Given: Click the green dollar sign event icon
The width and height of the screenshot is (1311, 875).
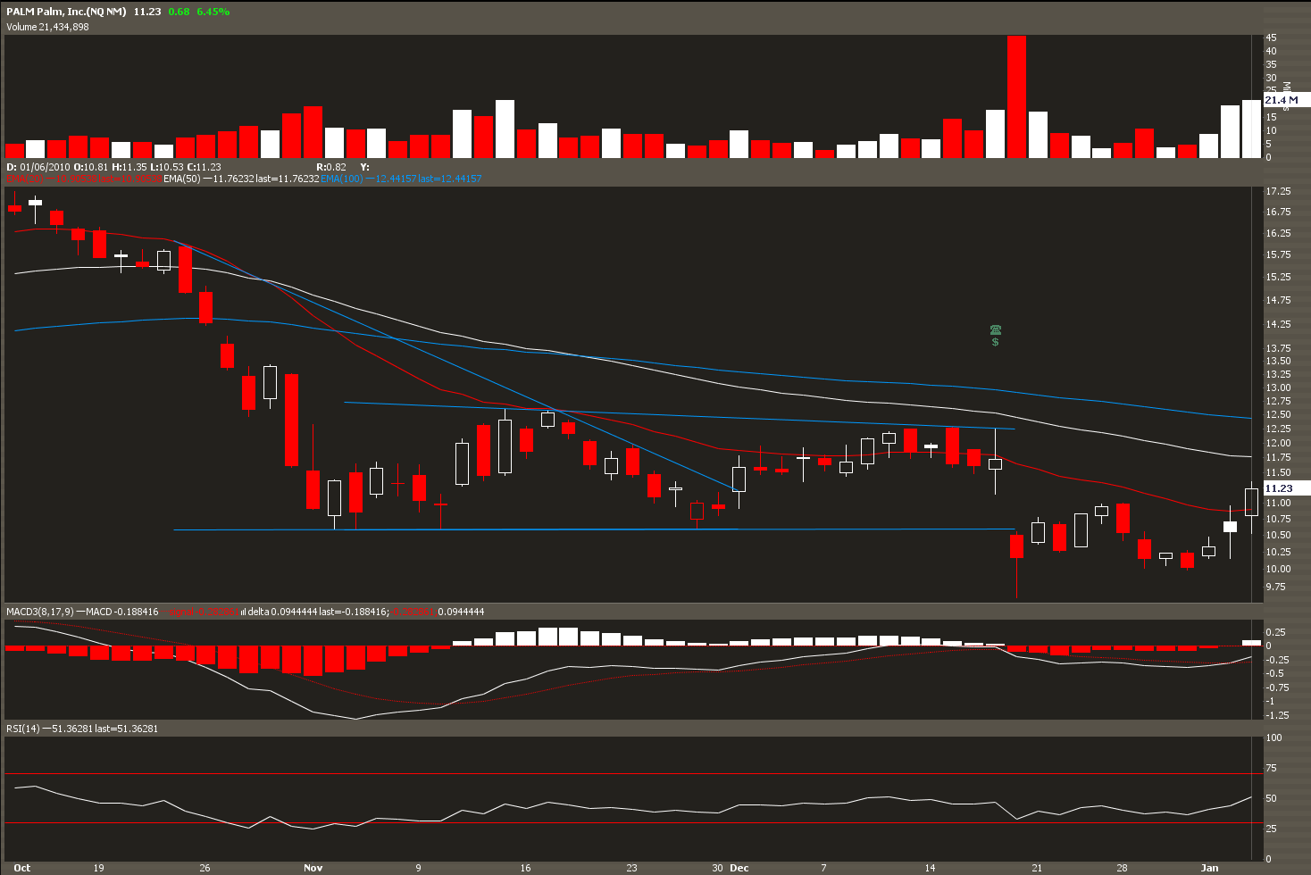Looking at the screenshot, I should tap(995, 342).
